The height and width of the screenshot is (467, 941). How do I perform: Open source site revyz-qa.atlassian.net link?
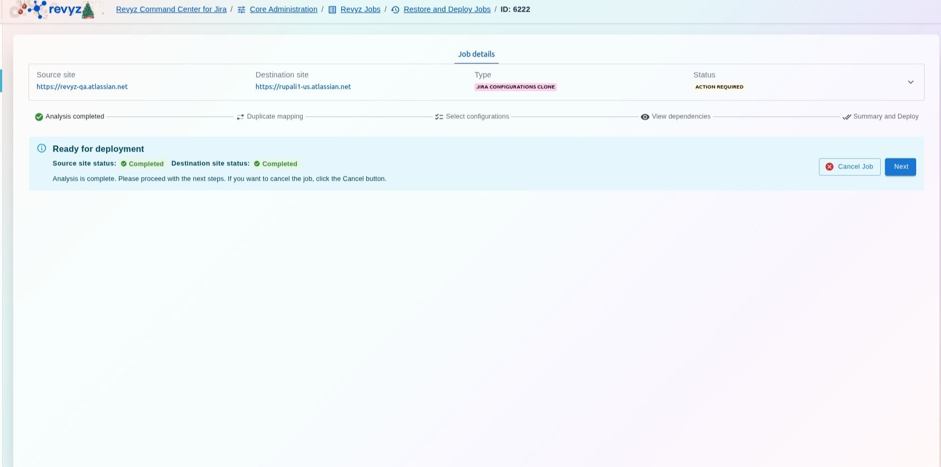(x=82, y=87)
